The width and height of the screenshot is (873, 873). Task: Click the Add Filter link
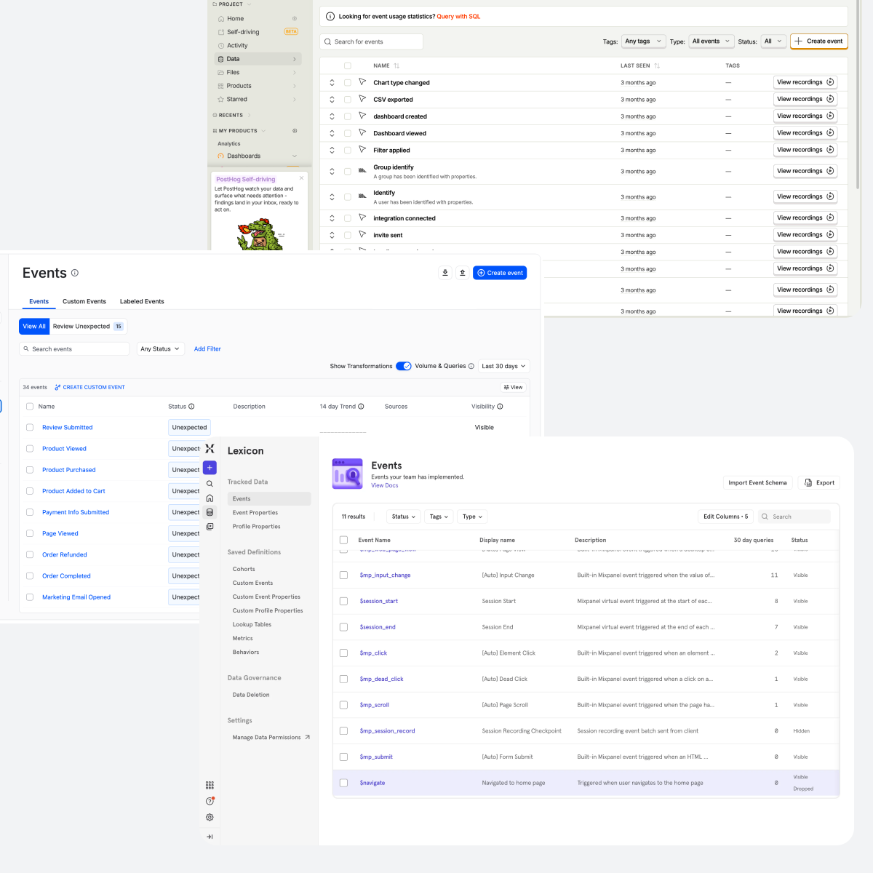[x=207, y=349]
